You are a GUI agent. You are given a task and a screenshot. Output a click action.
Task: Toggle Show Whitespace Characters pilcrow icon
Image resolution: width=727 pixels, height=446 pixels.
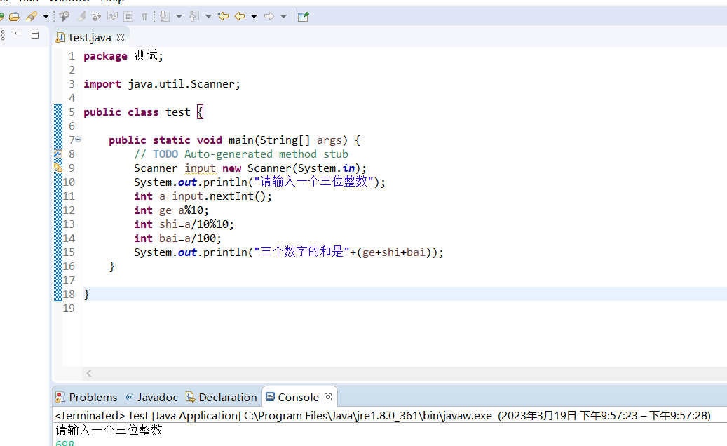(144, 17)
